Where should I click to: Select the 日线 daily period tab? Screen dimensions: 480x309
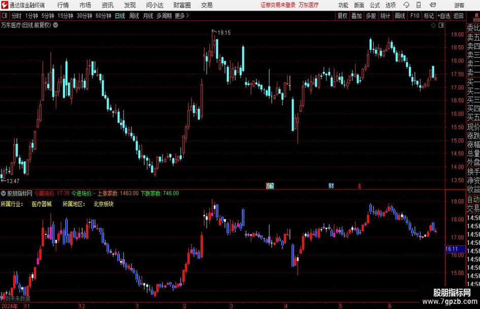[120, 16]
